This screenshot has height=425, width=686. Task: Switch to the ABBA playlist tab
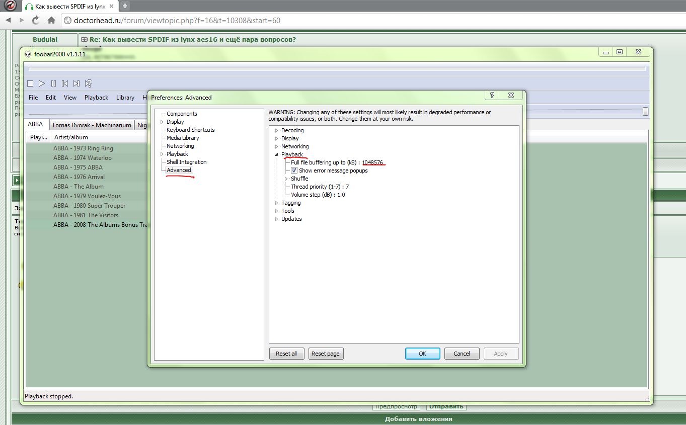coord(36,125)
